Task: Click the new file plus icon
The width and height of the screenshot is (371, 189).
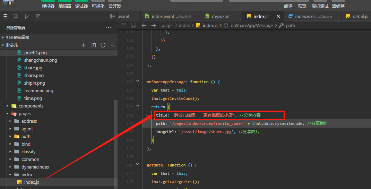Action: point(84,45)
